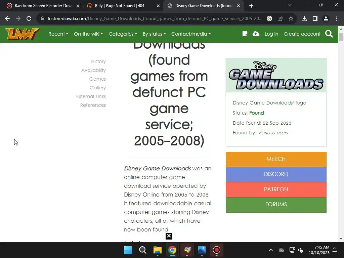The width and height of the screenshot is (344, 258).
Task: Open Chrome downloads icon
Action: point(304,19)
